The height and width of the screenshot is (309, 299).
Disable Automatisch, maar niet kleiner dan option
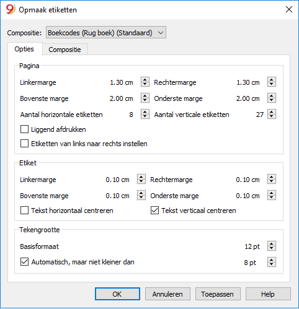pos(24,262)
